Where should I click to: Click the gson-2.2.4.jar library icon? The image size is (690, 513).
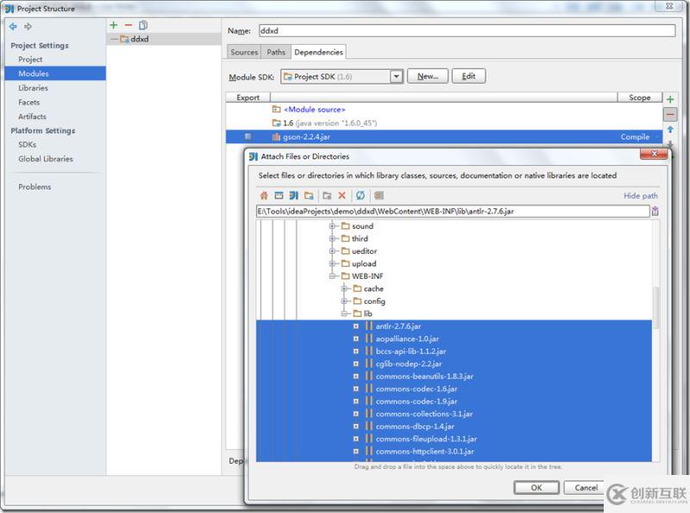(276, 137)
